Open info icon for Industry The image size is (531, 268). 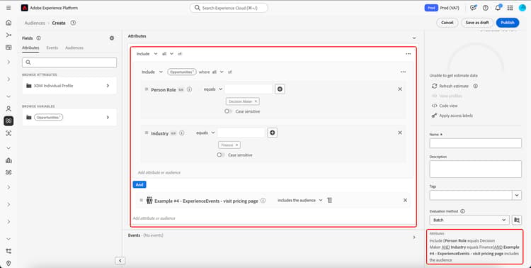click(182, 133)
